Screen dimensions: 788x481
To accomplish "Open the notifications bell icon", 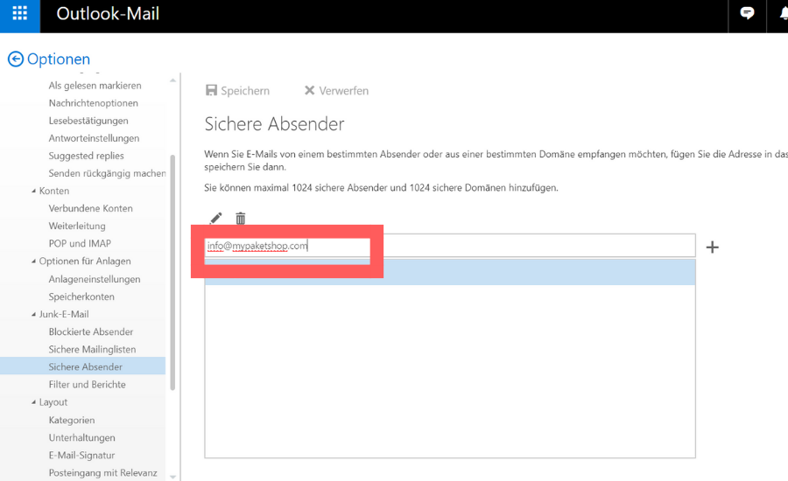I will click(x=782, y=14).
